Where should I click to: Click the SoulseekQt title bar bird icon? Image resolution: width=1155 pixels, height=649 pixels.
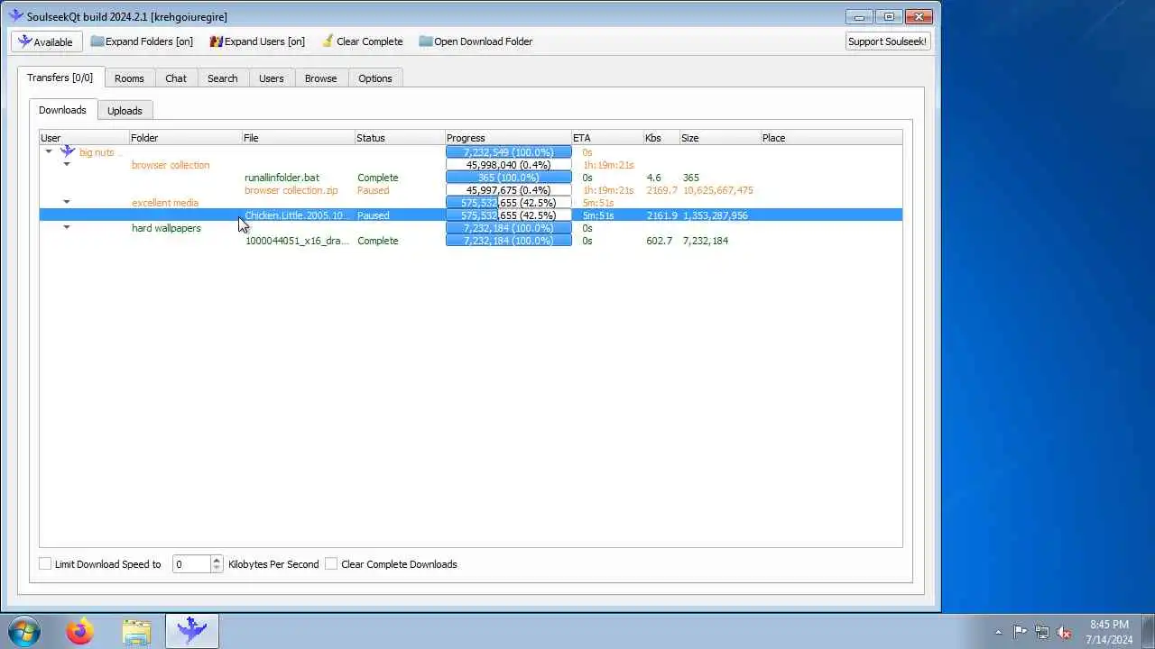(x=16, y=16)
